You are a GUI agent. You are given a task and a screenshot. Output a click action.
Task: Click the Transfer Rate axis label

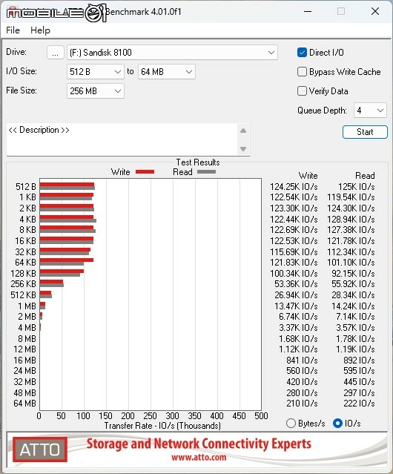(162, 426)
